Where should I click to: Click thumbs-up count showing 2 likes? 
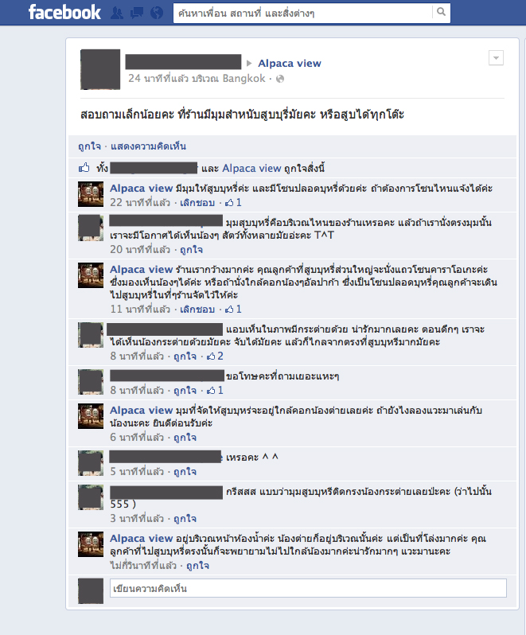215,356
